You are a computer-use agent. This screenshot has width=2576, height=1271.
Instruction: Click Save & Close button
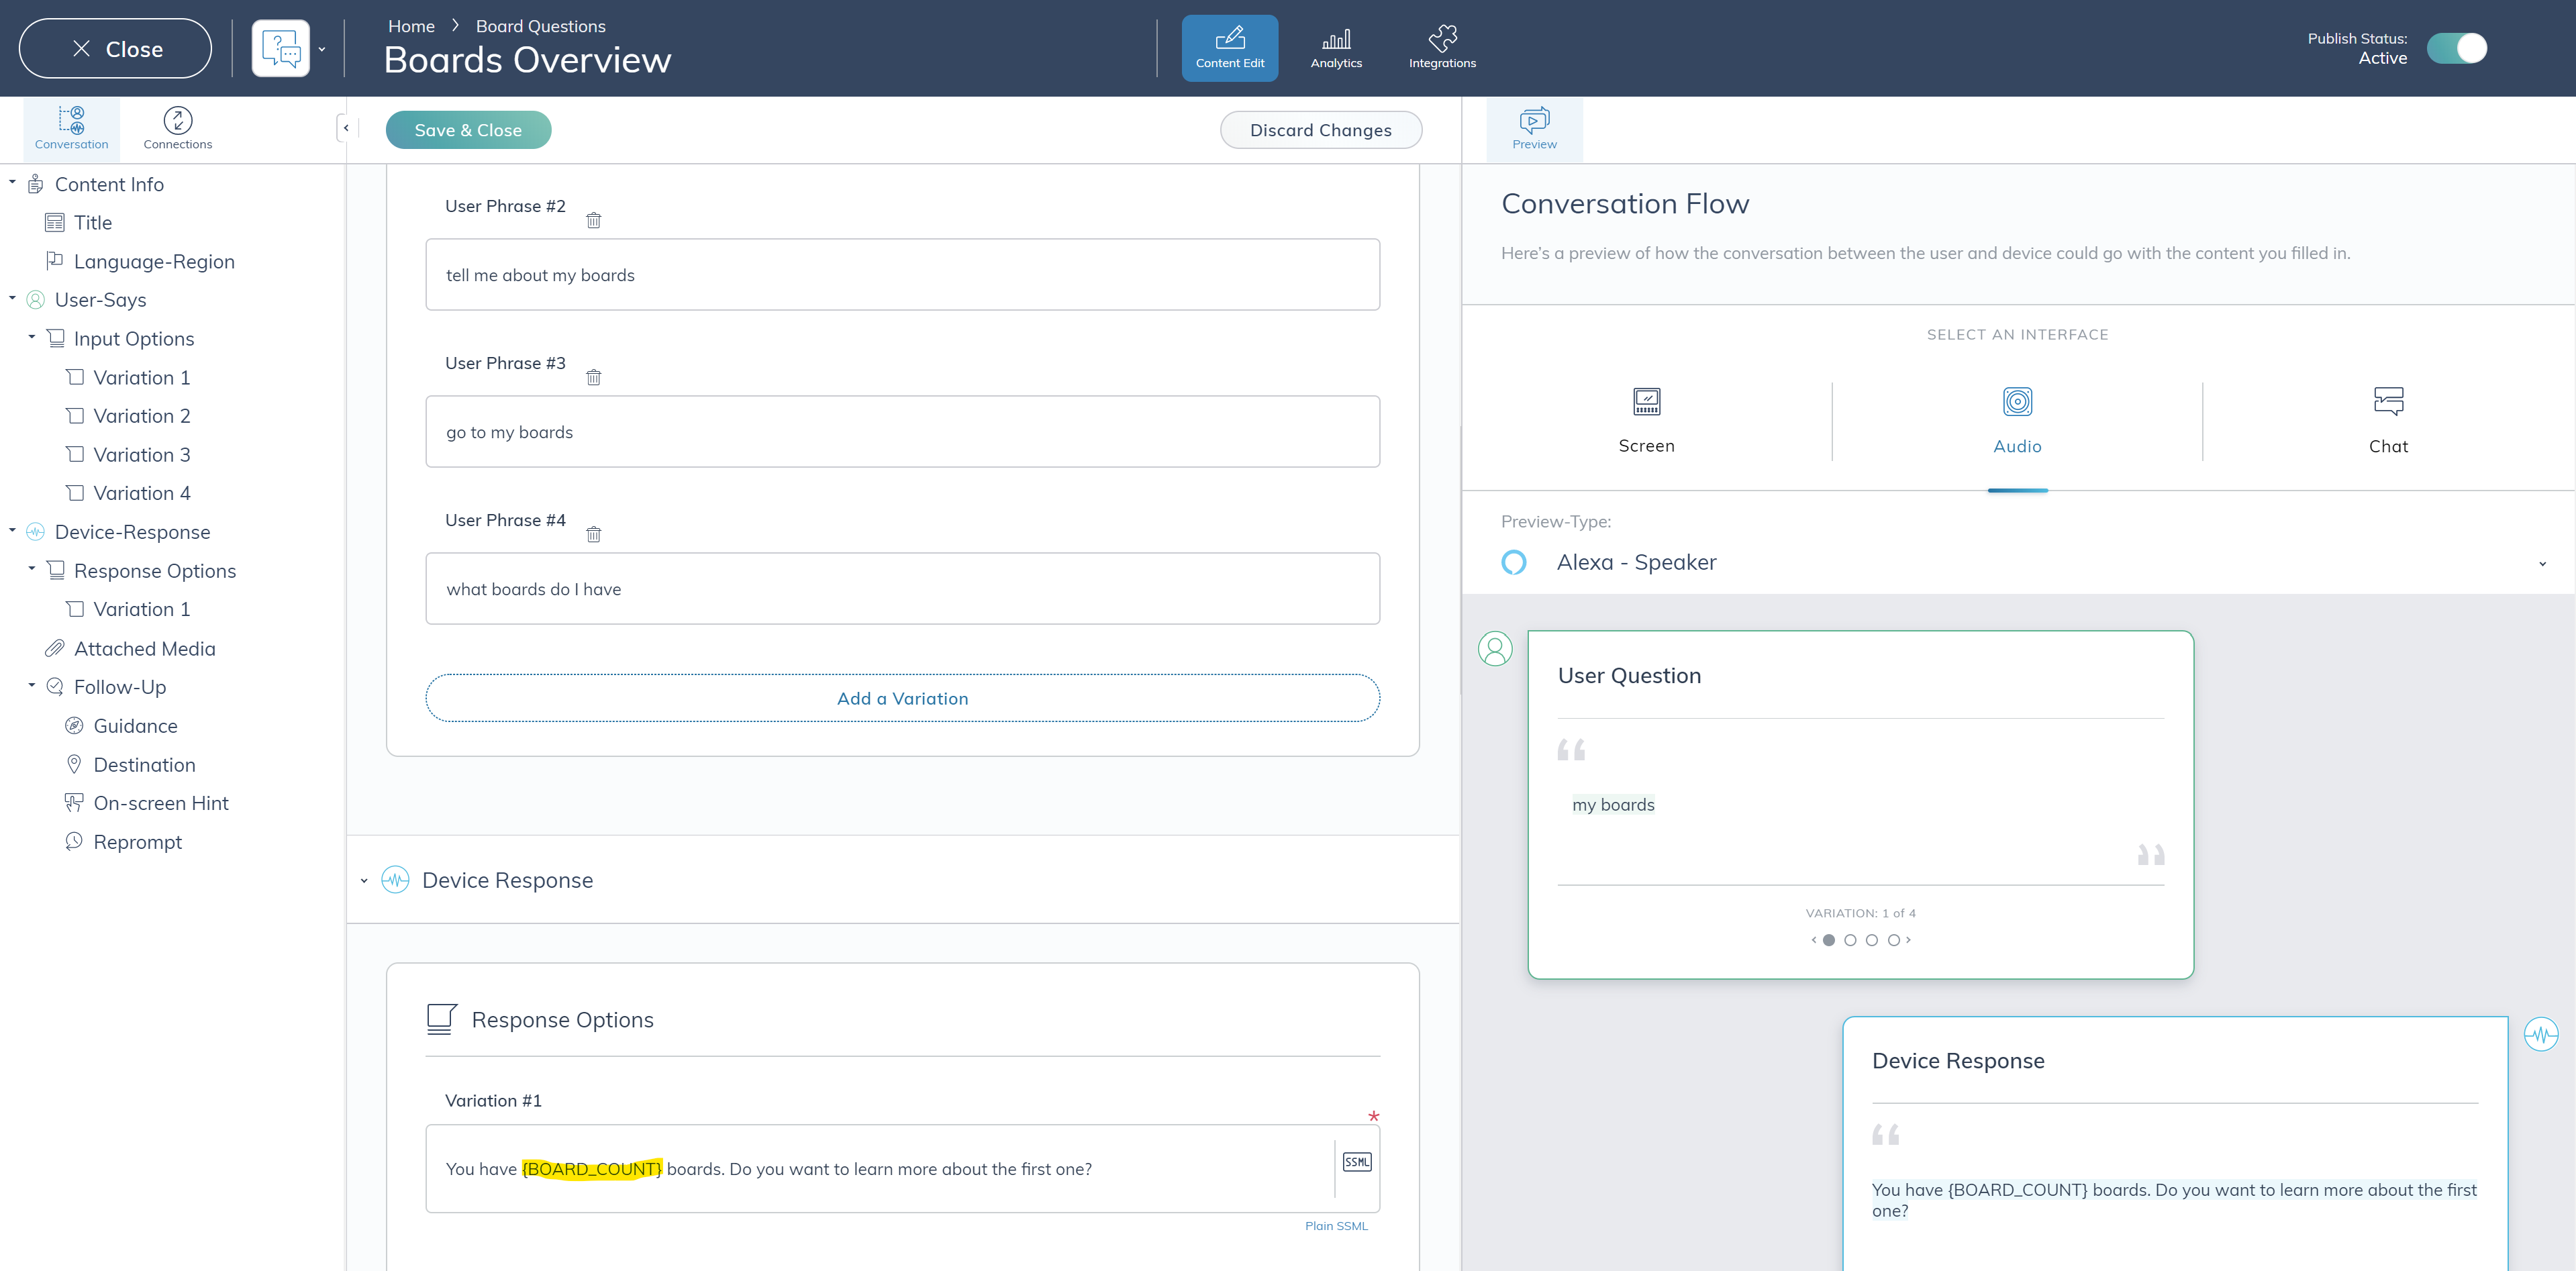468,130
